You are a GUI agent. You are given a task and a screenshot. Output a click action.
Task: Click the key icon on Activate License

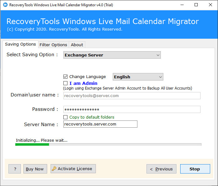coord(54,169)
